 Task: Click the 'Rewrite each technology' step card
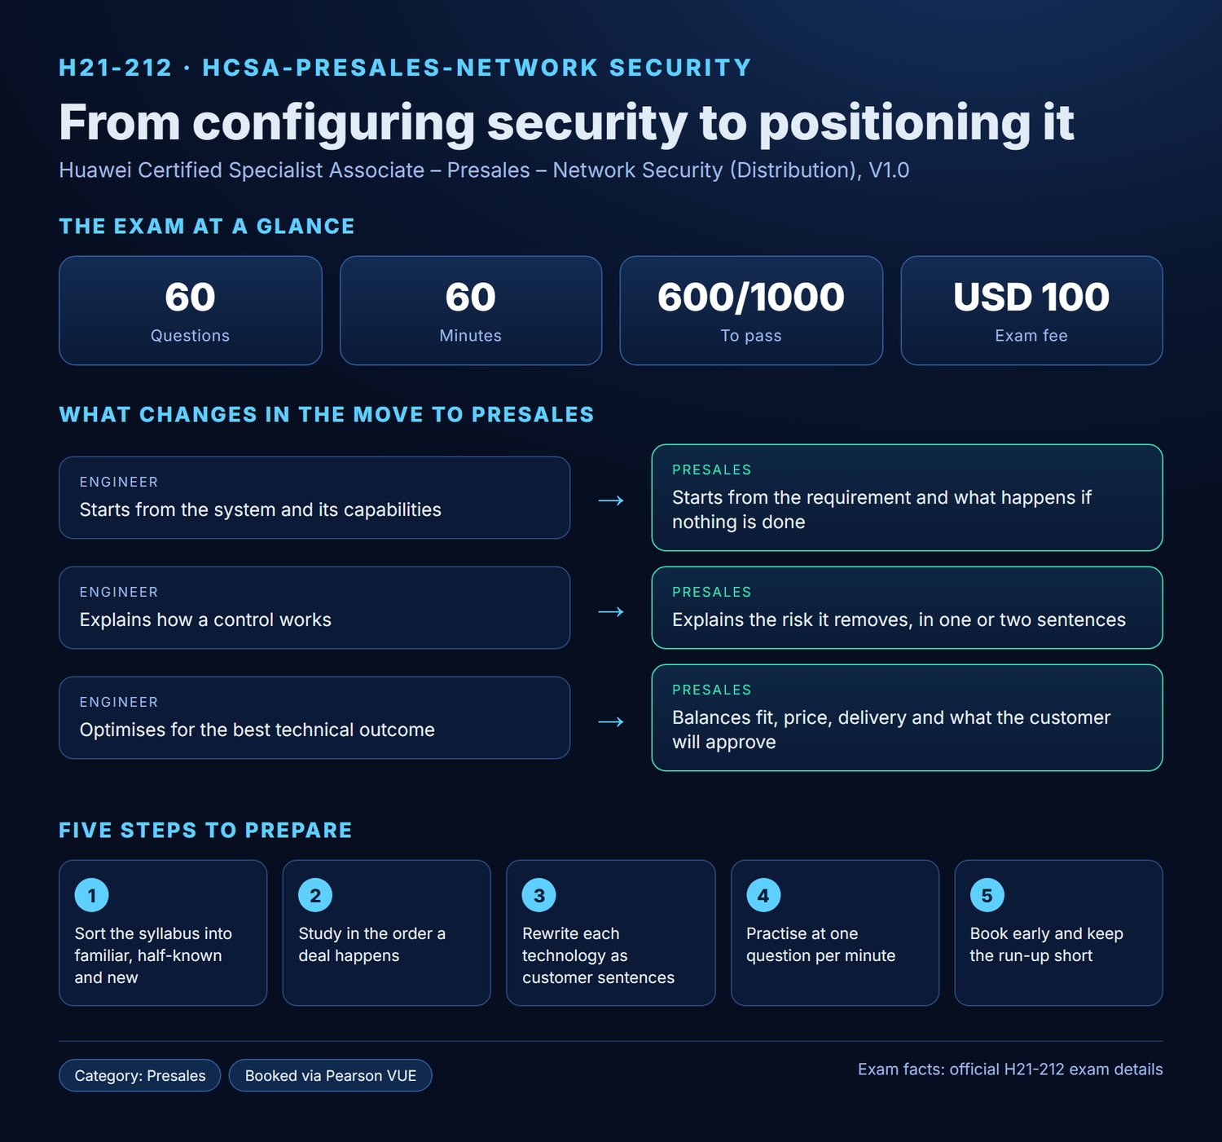point(611,933)
